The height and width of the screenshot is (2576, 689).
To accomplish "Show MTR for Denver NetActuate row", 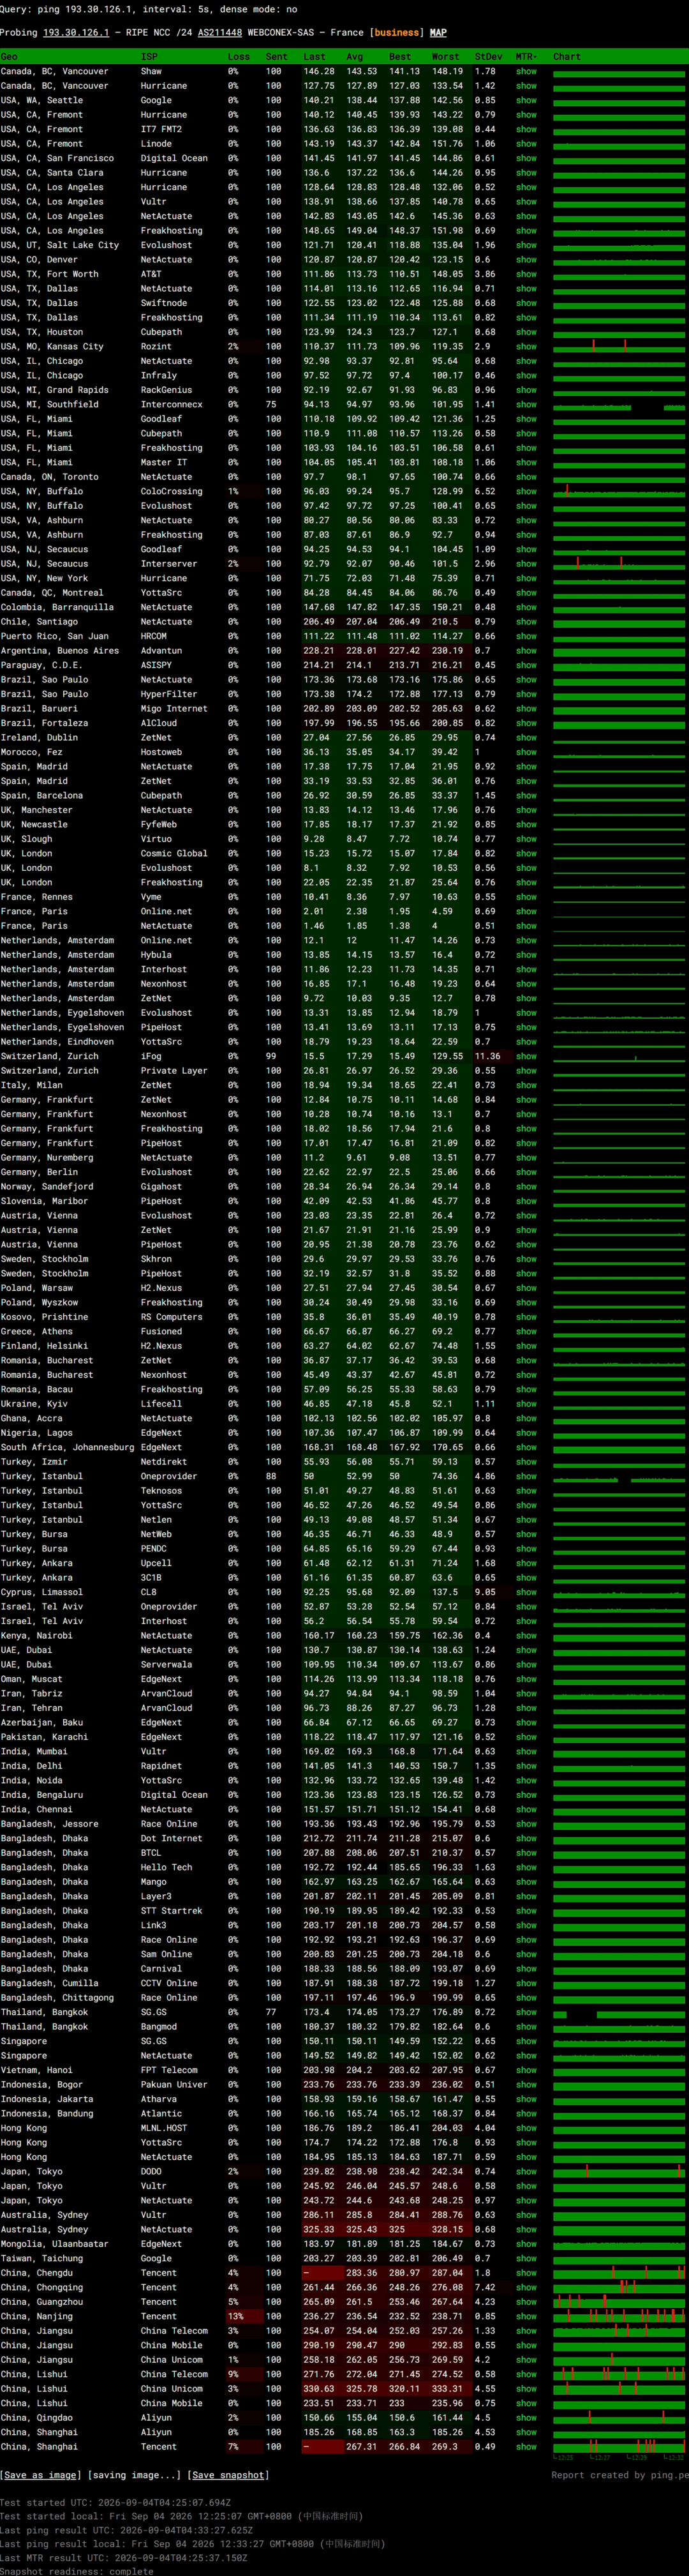I will (526, 260).
